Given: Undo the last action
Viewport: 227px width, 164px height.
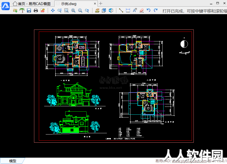Looking at the screenshot, I should coord(149,10).
